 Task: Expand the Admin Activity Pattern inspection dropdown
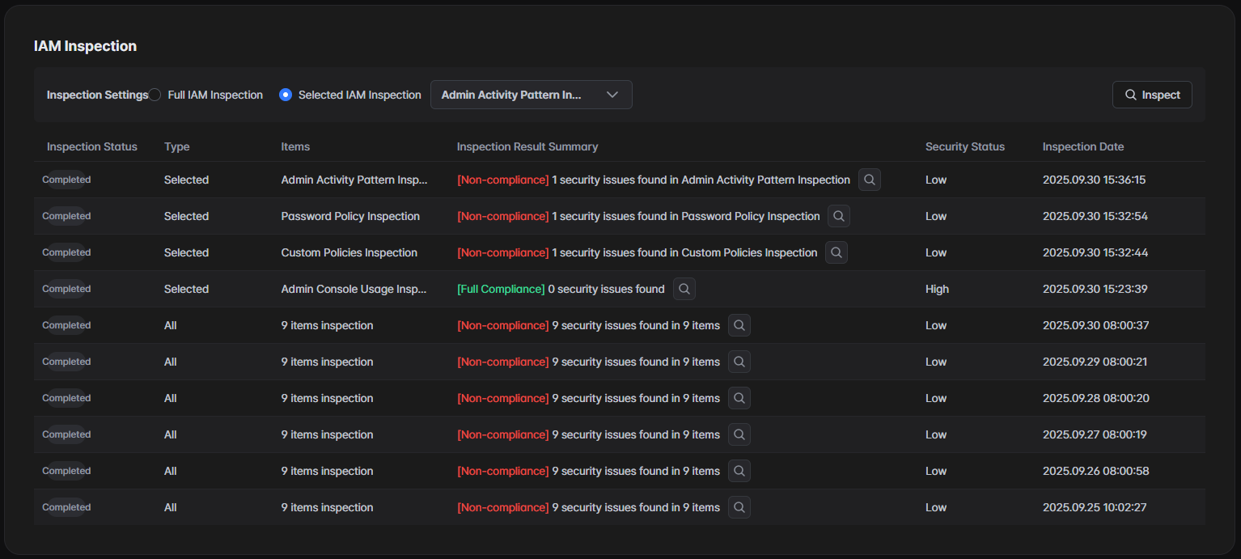click(x=531, y=95)
